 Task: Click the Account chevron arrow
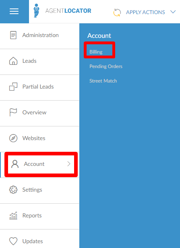click(x=69, y=164)
